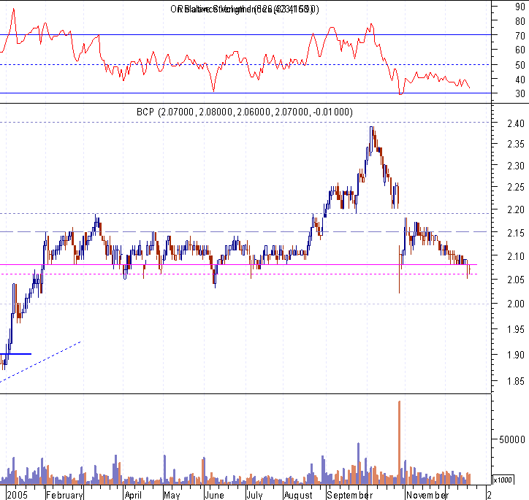Image resolution: width=529 pixels, height=500 pixels.
Task: Click the 30 label on RSI axis
Action: (x=520, y=93)
